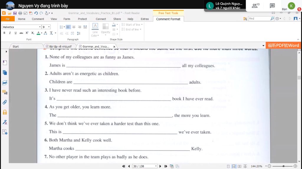Click the character spacing icon
This screenshot has width=302, height=169.
tap(45, 33)
